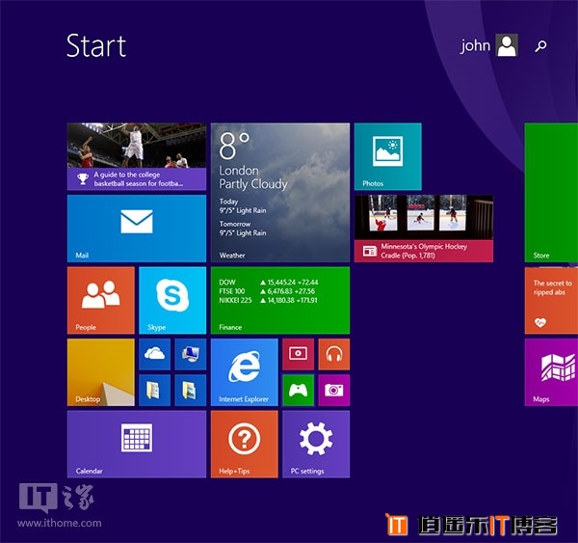Open the Video small tile

(x=299, y=354)
